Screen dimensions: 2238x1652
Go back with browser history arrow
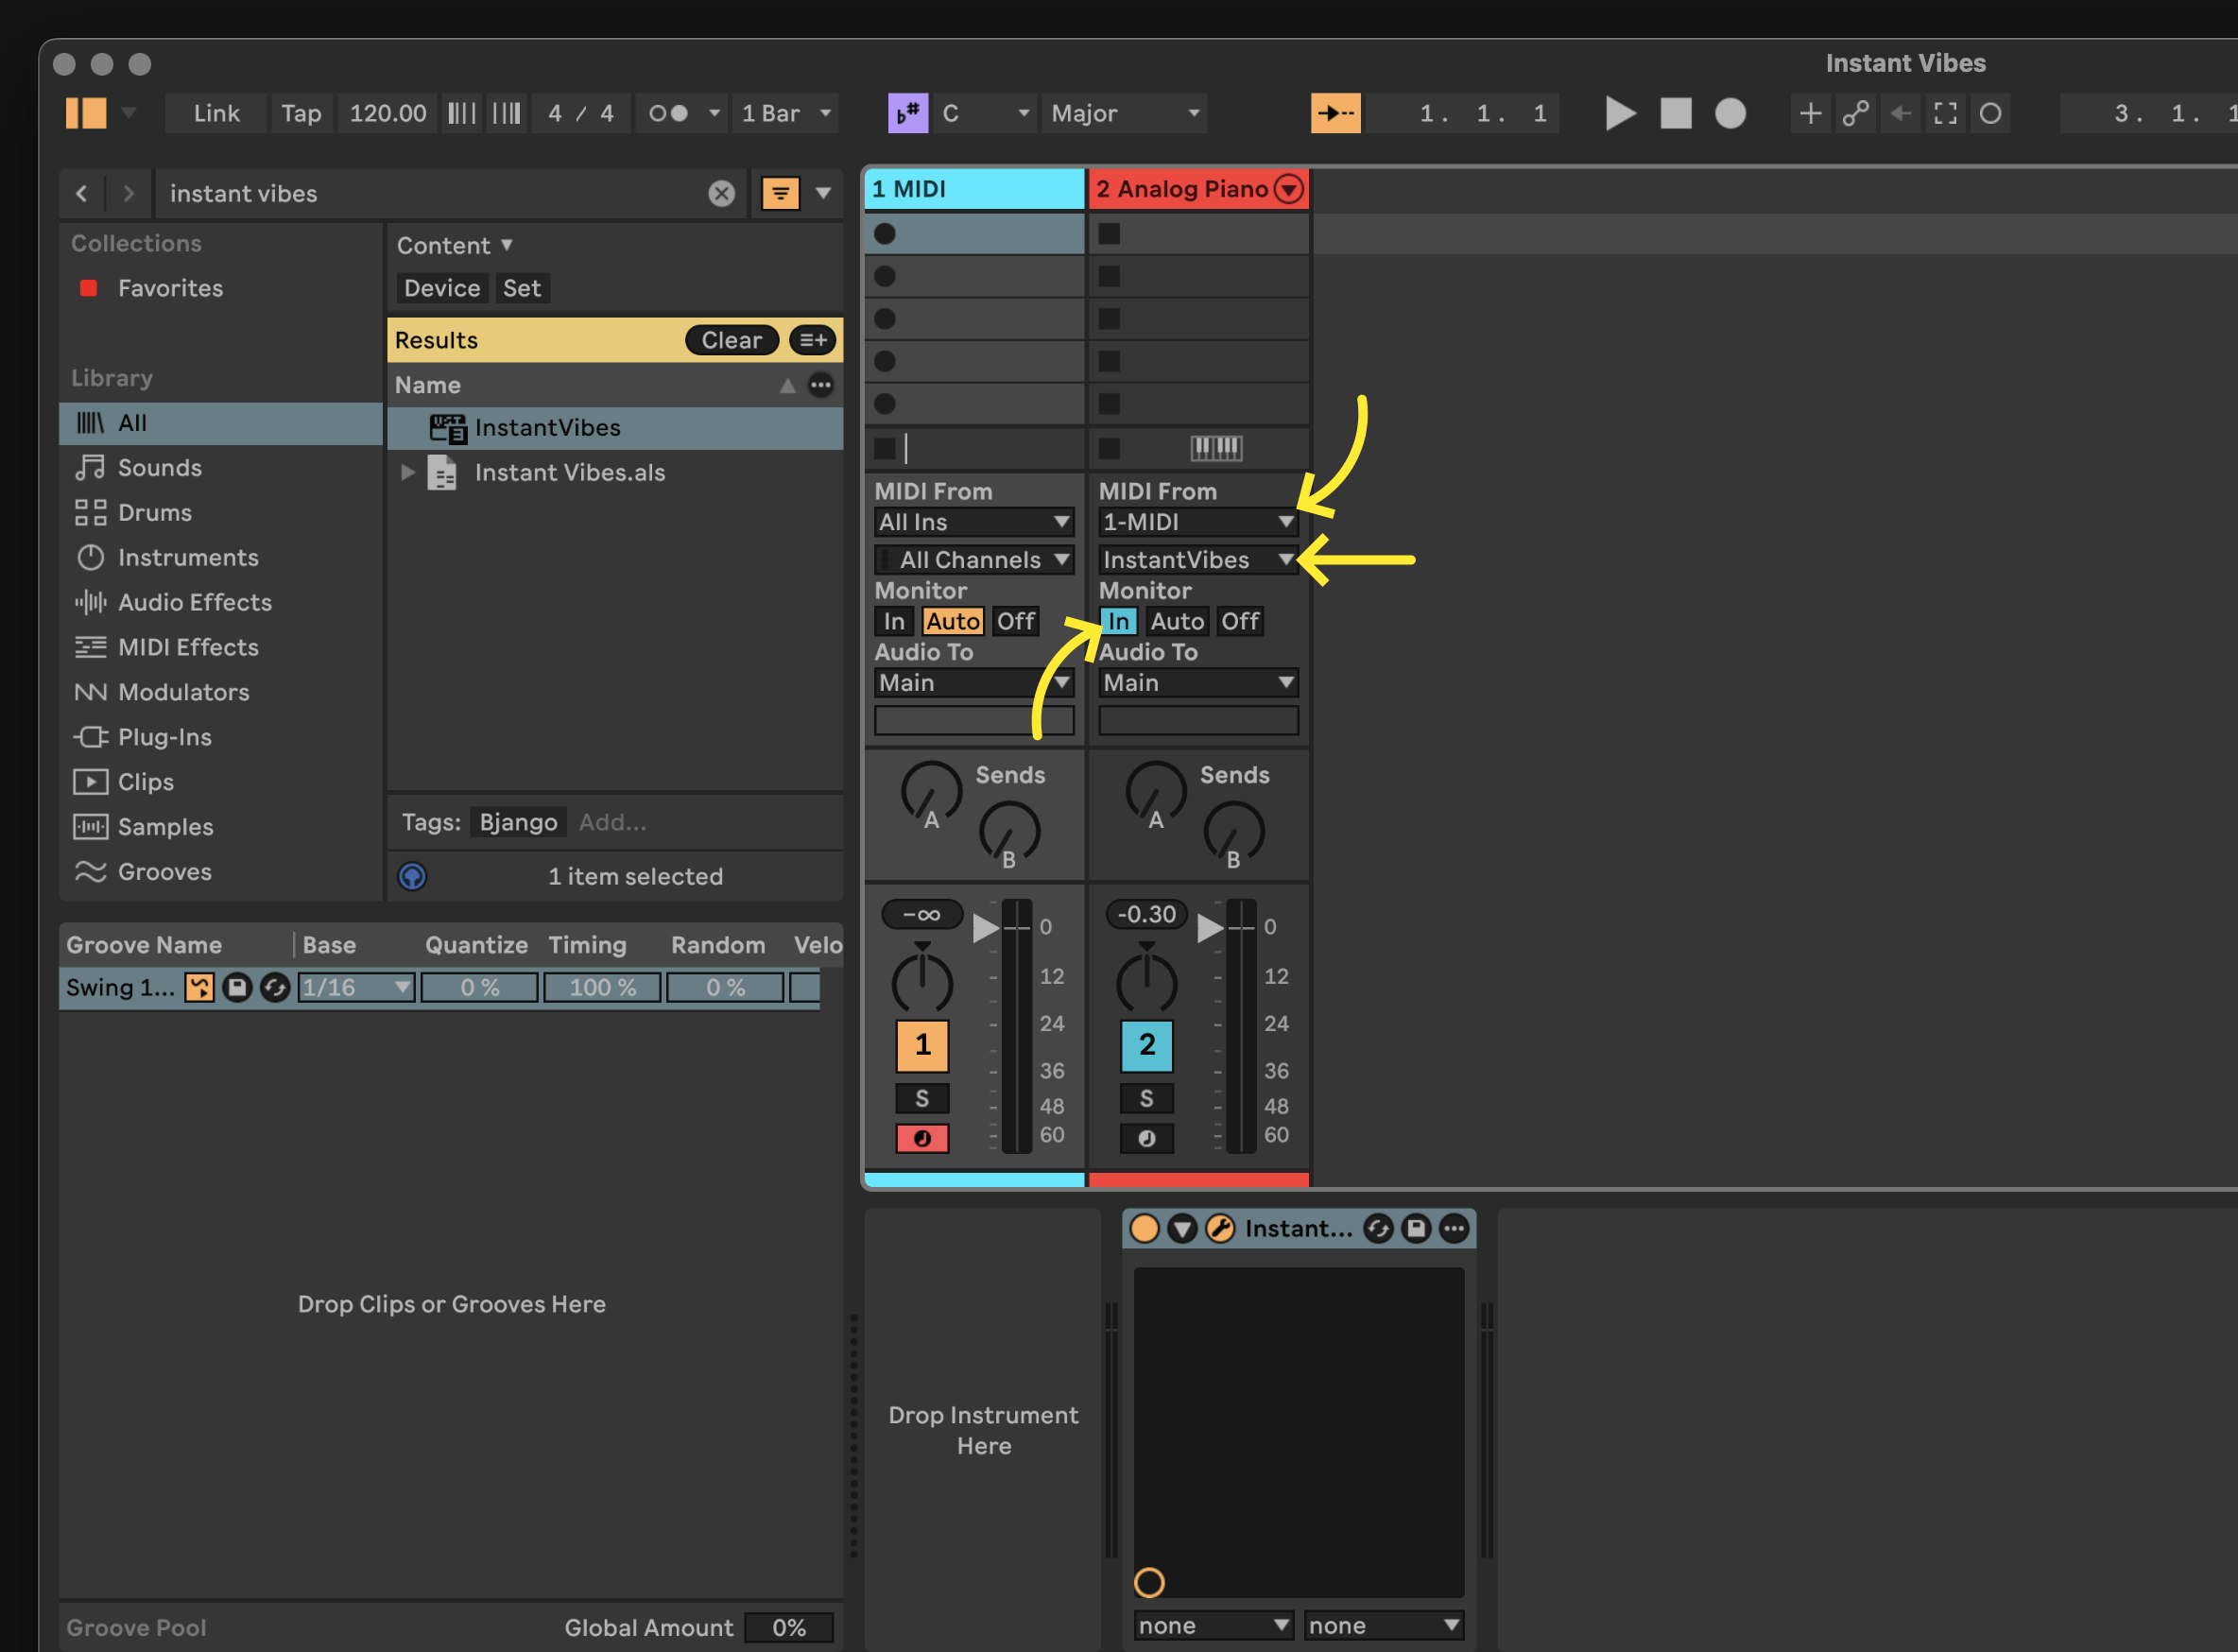(x=82, y=193)
